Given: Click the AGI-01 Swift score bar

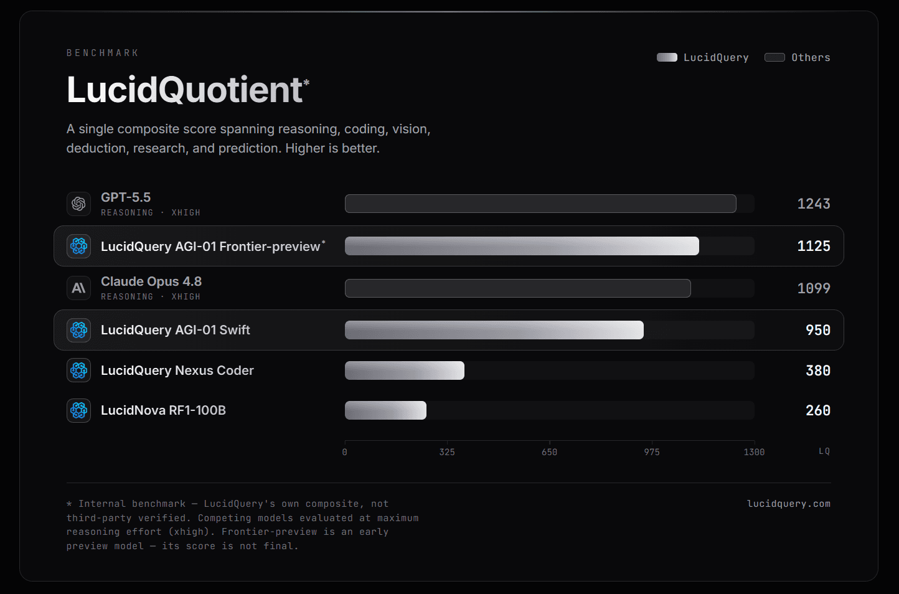Looking at the screenshot, I should coord(494,330).
